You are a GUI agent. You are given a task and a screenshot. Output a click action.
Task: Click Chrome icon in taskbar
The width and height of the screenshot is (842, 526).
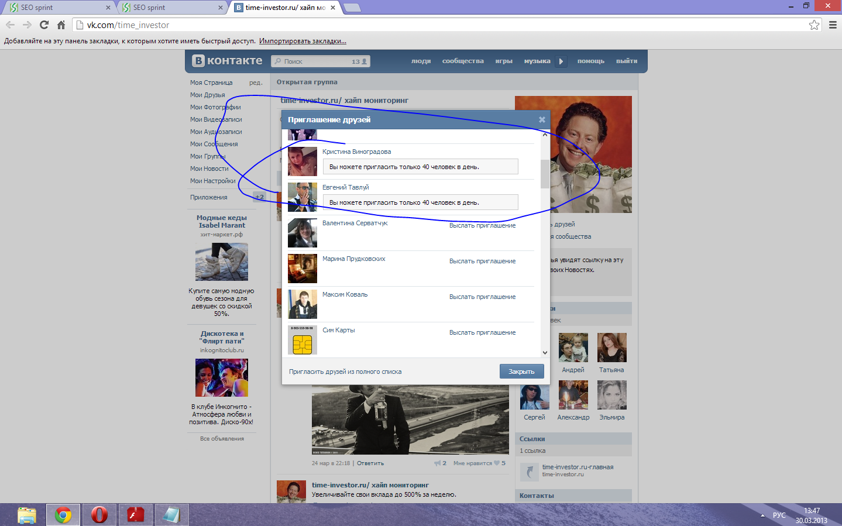click(63, 515)
